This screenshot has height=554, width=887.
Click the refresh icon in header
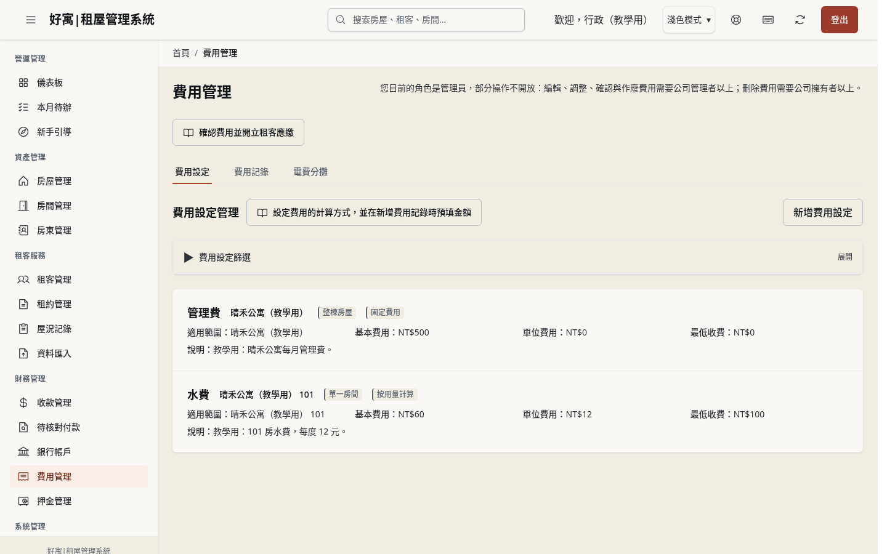click(x=800, y=20)
